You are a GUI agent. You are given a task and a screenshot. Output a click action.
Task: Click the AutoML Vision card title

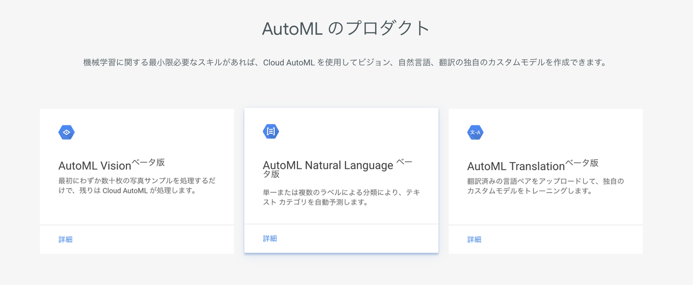click(x=112, y=165)
